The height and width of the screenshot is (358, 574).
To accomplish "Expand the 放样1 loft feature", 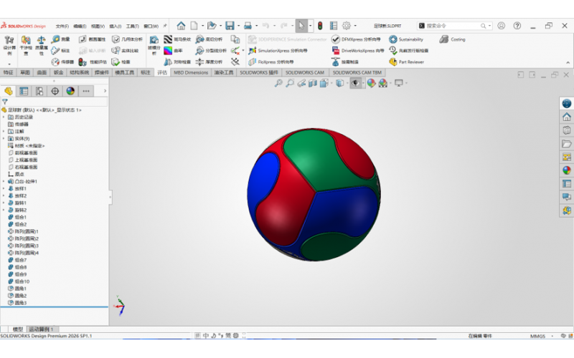I will tap(4, 188).
